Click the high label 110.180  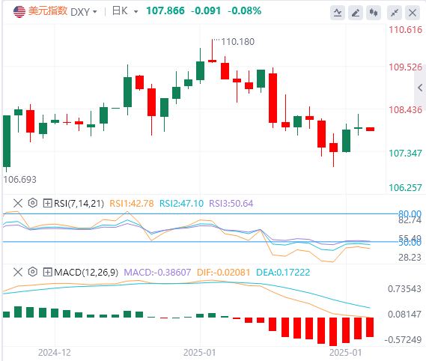[238, 42]
